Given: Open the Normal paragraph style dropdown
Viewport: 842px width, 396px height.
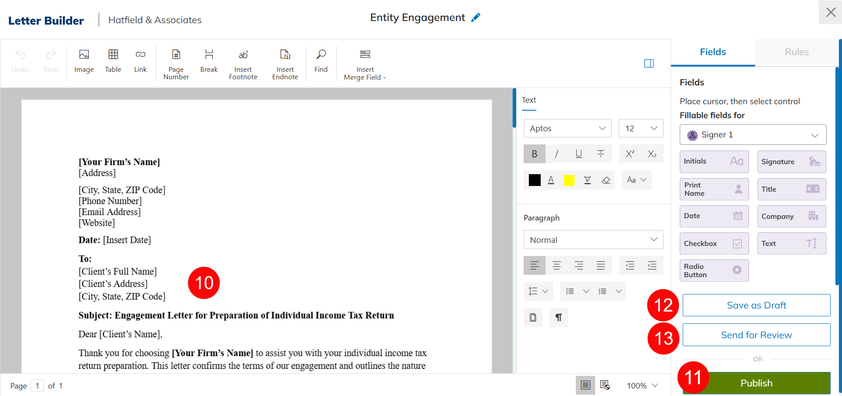Looking at the screenshot, I should tap(593, 240).
